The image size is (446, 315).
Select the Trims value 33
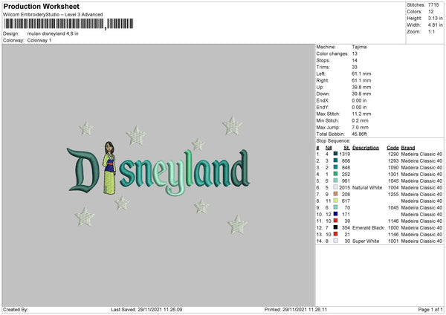click(x=355, y=67)
